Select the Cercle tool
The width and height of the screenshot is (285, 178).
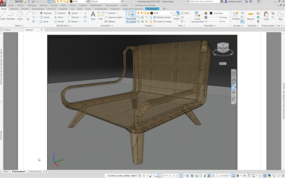[20, 16]
